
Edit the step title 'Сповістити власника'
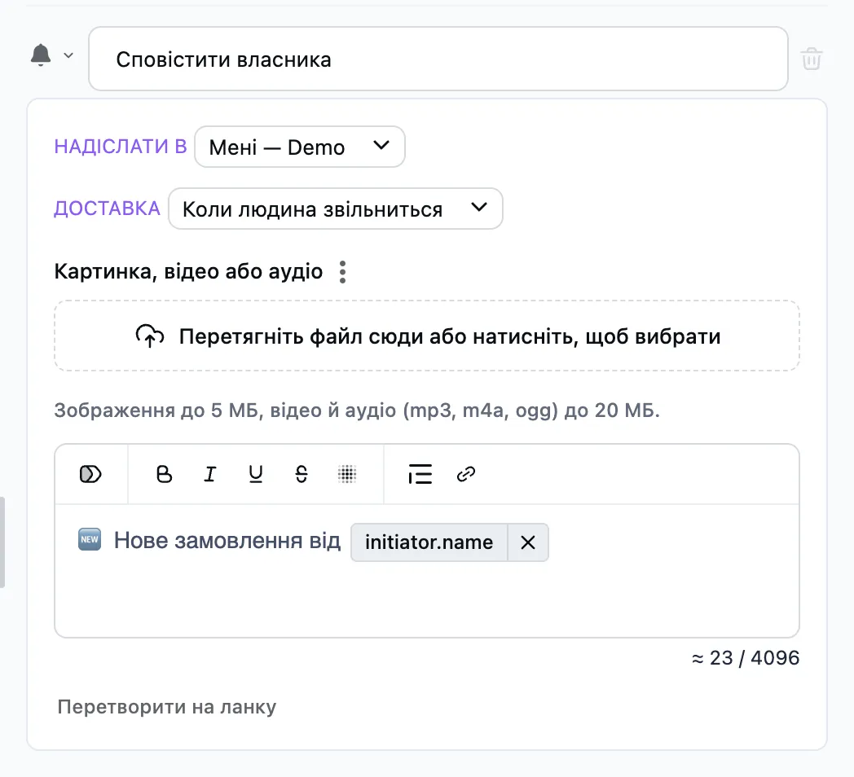[438, 59]
